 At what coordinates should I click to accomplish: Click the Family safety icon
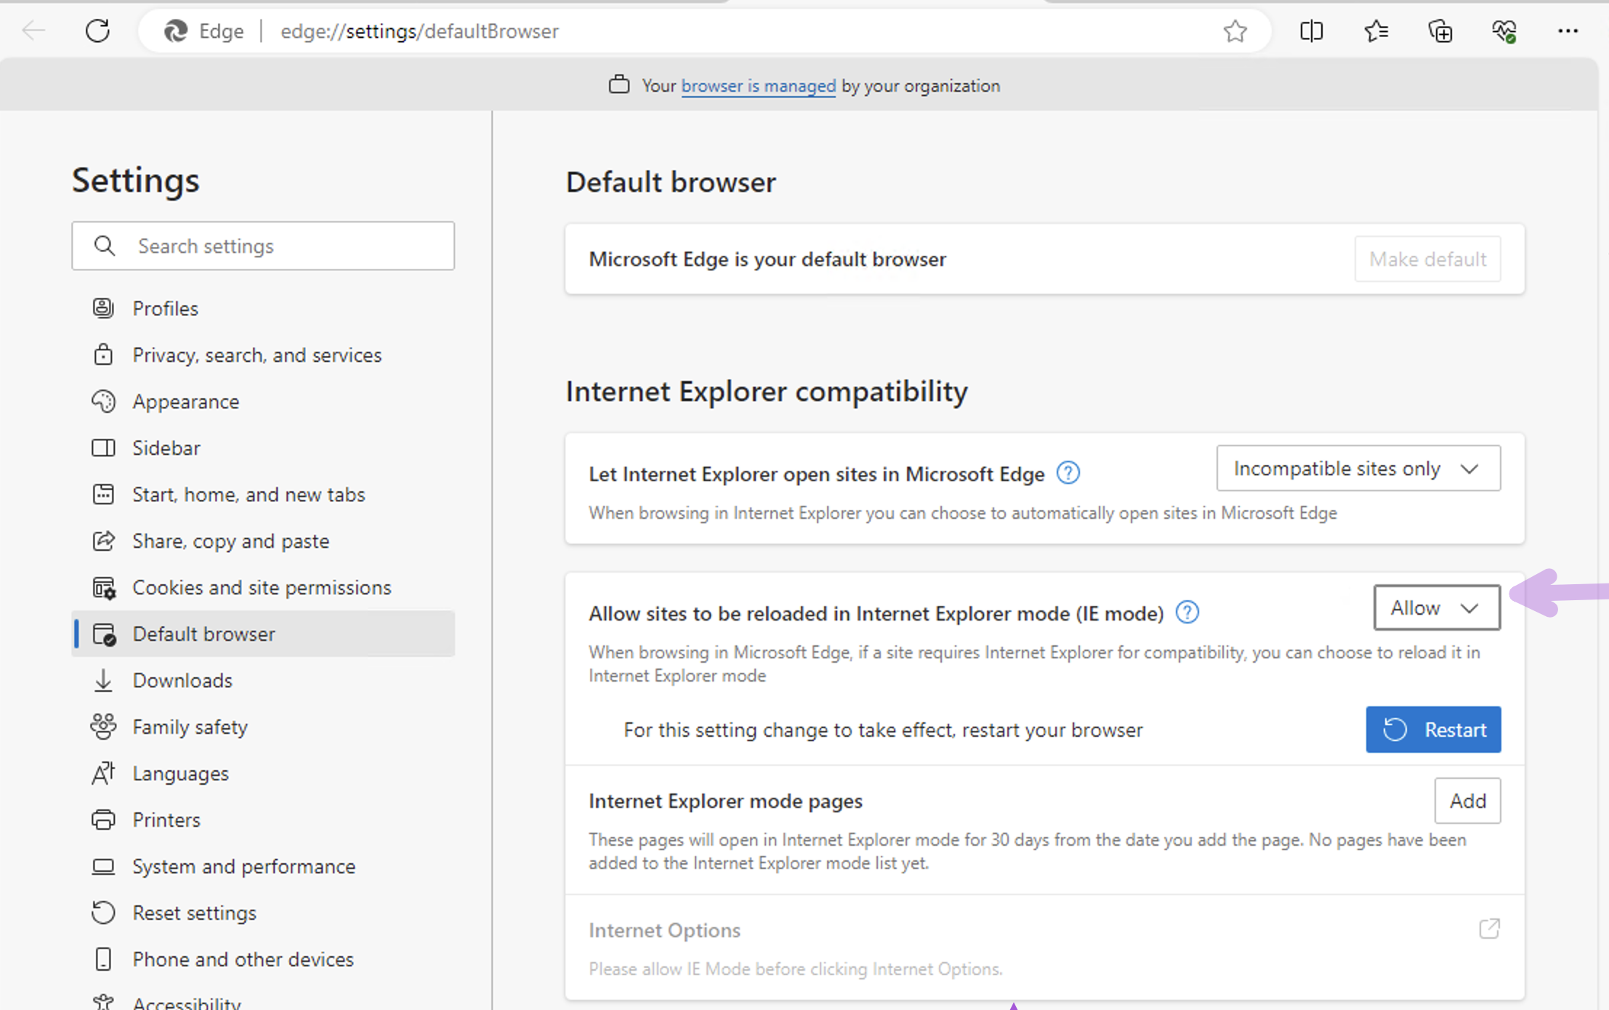[x=103, y=727]
